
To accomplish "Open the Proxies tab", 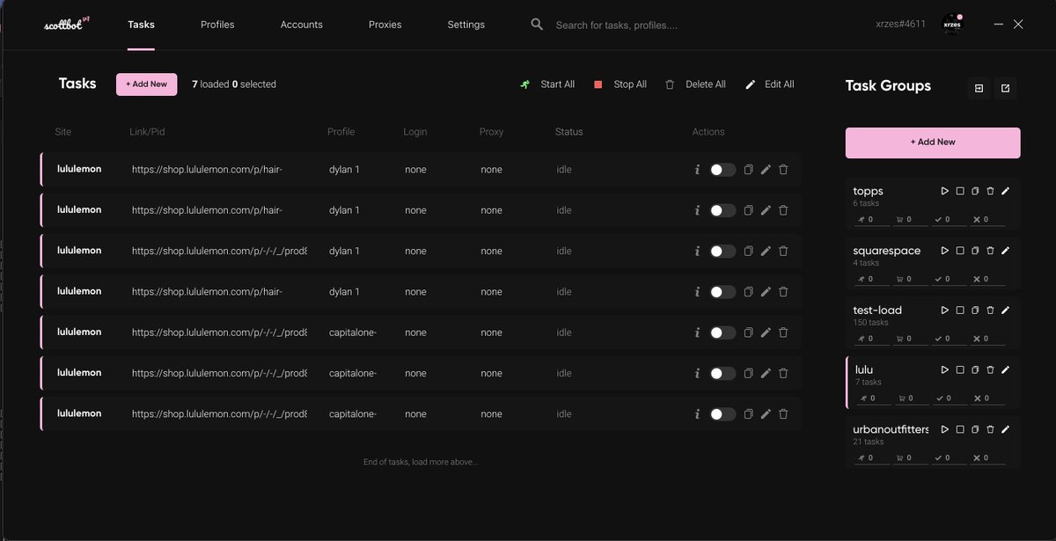I will (x=385, y=25).
